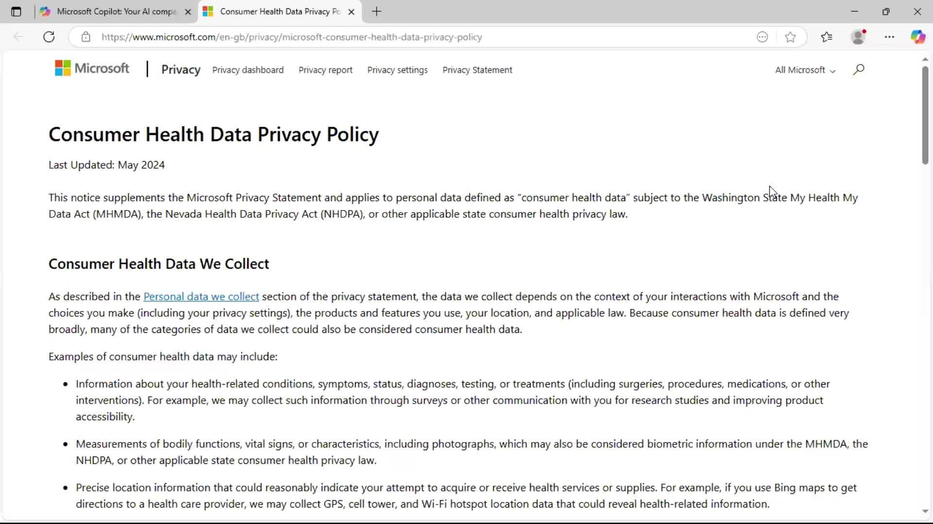Open Privacy settings menu item
This screenshot has height=524, width=933.
click(397, 70)
